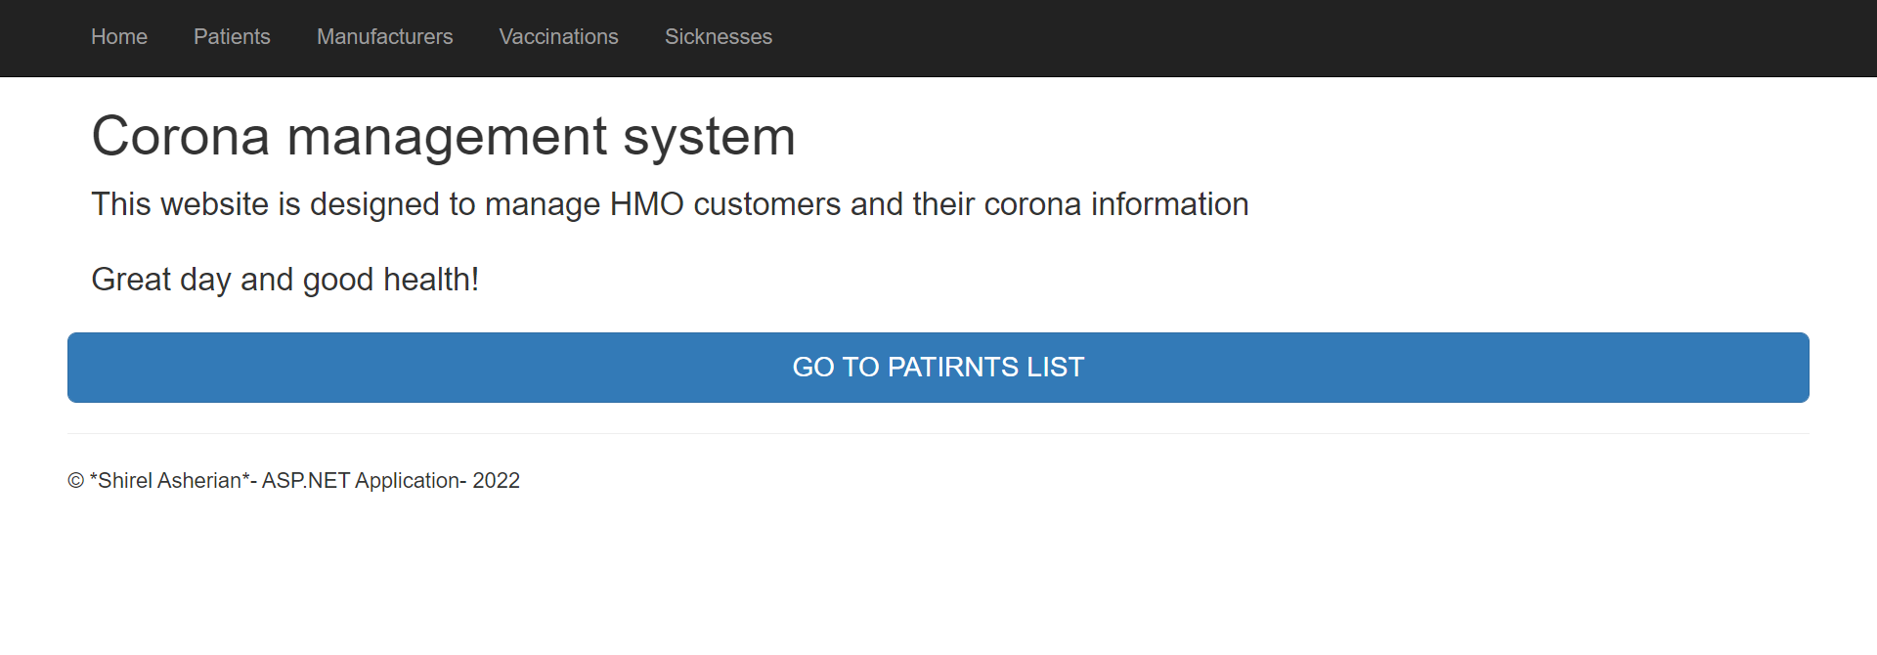Open the Patients page from the navbar
1877x655 pixels.
coord(232,37)
